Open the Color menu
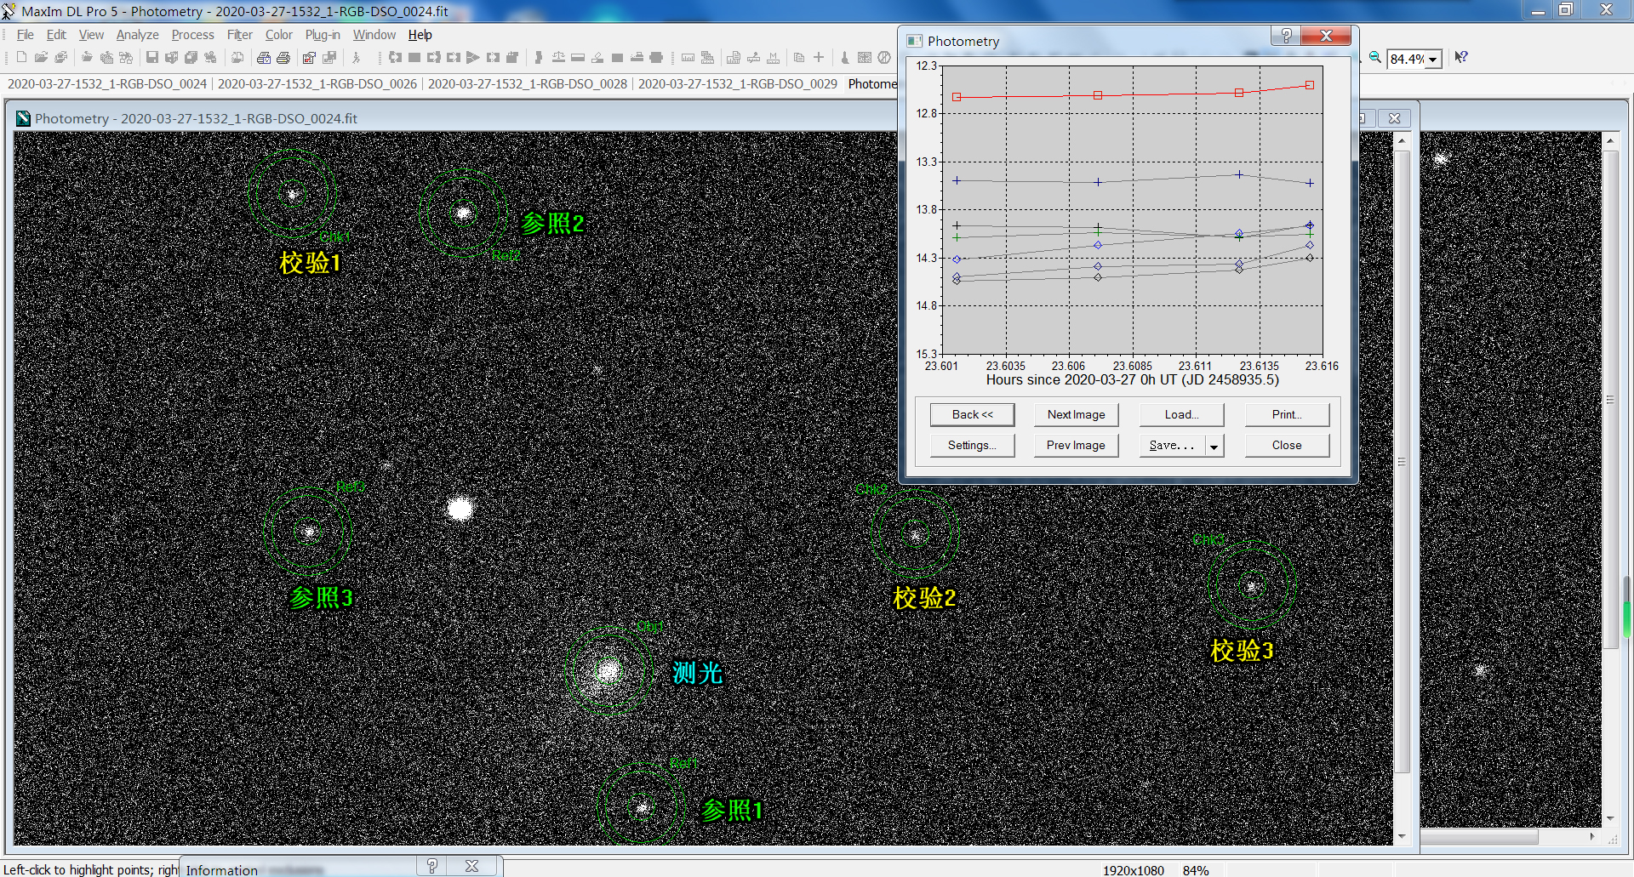 coord(279,35)
